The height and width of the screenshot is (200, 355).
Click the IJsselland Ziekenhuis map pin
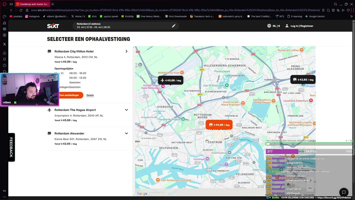click(311, 101)
